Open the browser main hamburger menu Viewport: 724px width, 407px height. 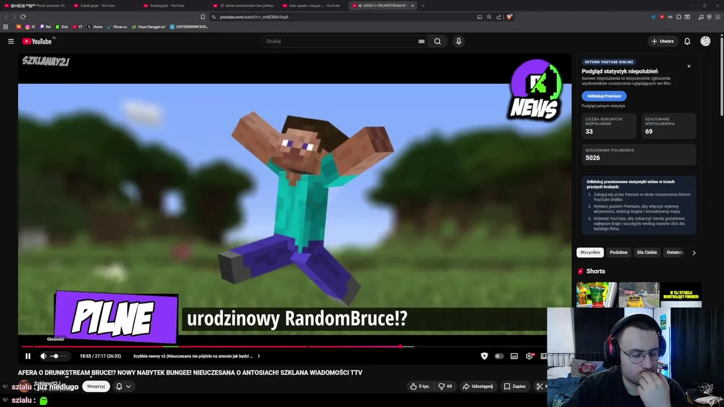coord(718,17)
